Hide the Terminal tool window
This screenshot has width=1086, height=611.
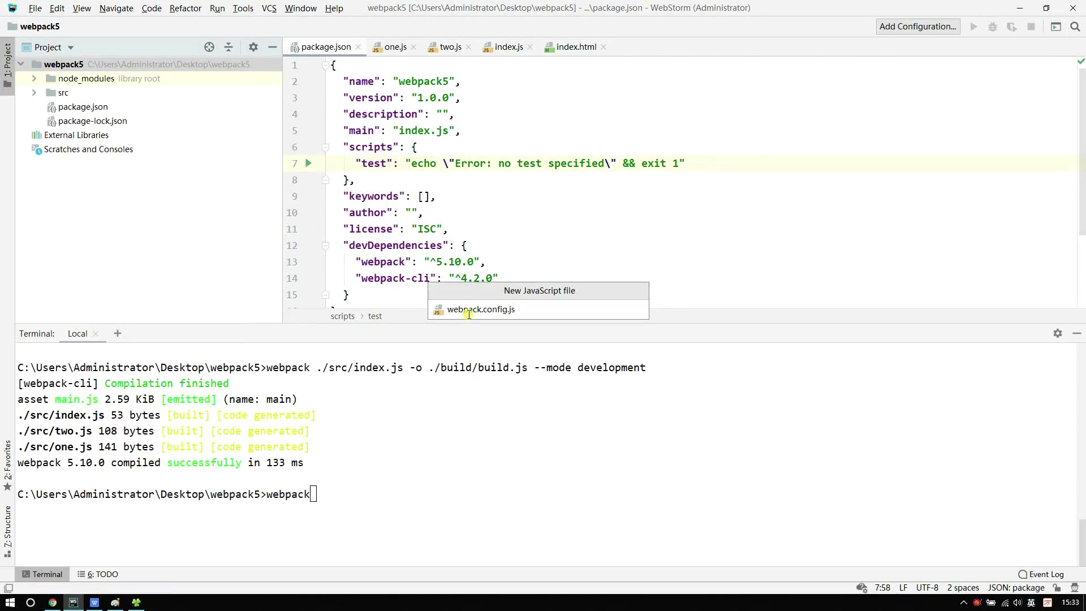click(x=1077, y=333)
